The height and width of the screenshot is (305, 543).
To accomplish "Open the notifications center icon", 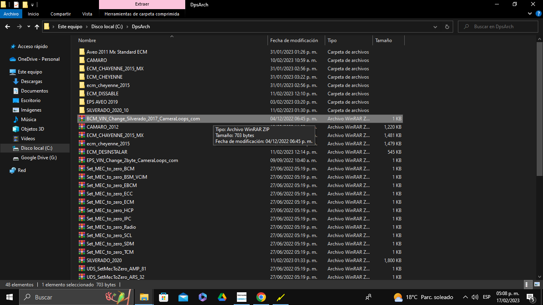I will [x=530, y=297].
